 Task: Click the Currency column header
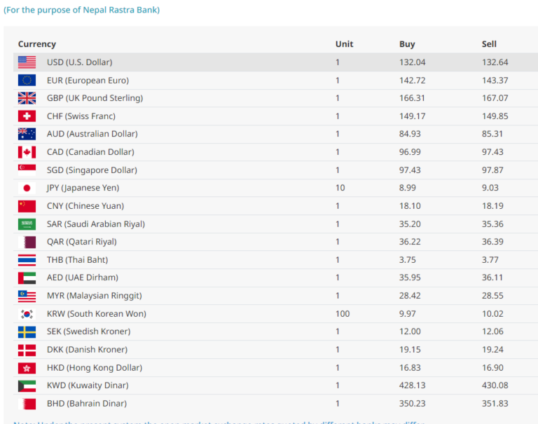pos(37,44)
